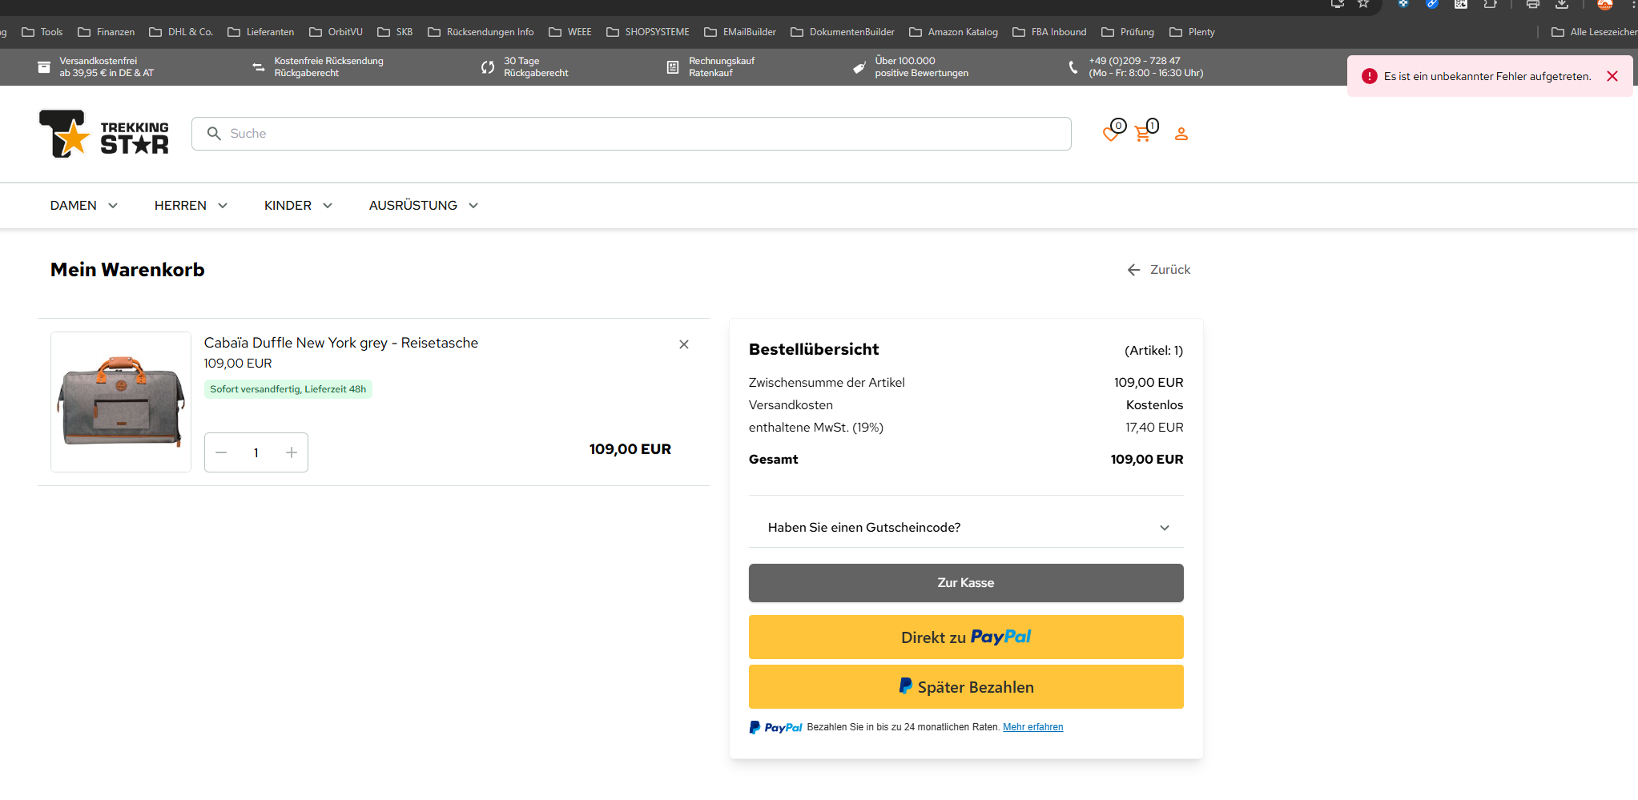Open the shopping cart icon

pyautogui.click(x=1144, y=134)
